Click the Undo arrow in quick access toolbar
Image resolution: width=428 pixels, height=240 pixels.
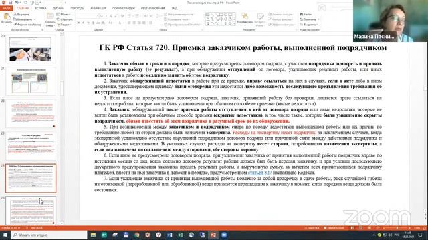click(17, 3)
